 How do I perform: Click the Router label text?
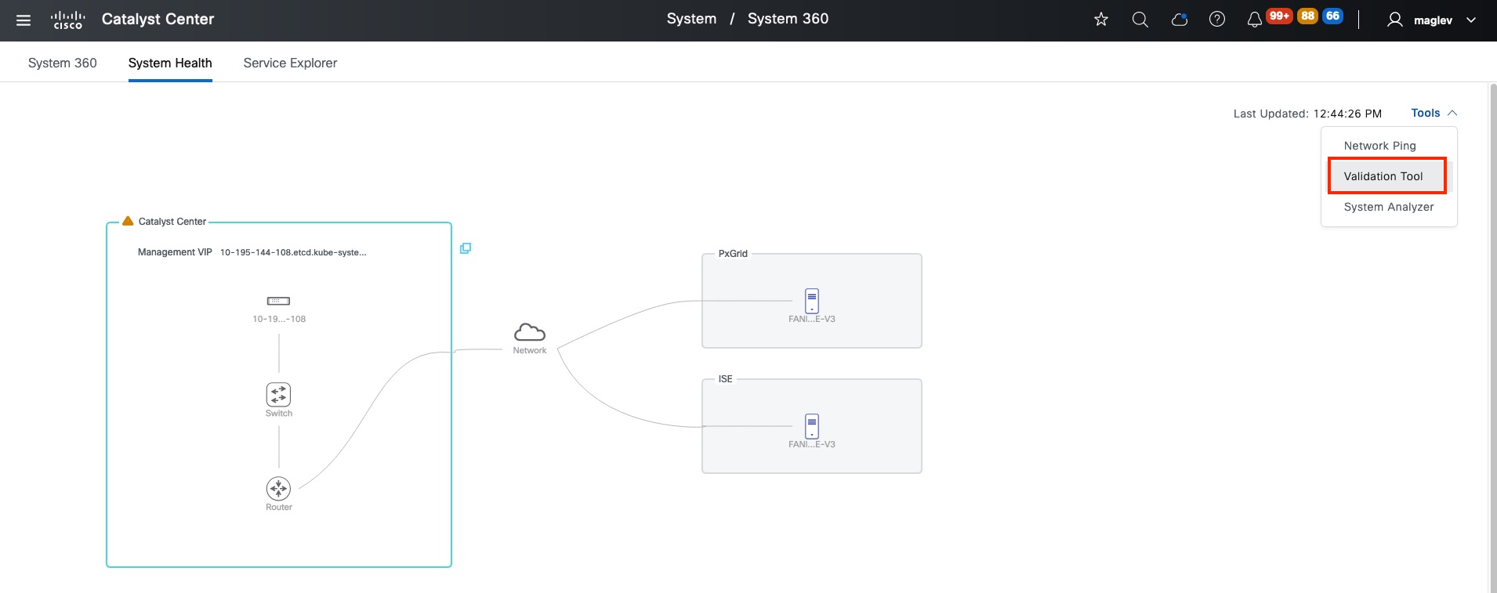point(279,508)
